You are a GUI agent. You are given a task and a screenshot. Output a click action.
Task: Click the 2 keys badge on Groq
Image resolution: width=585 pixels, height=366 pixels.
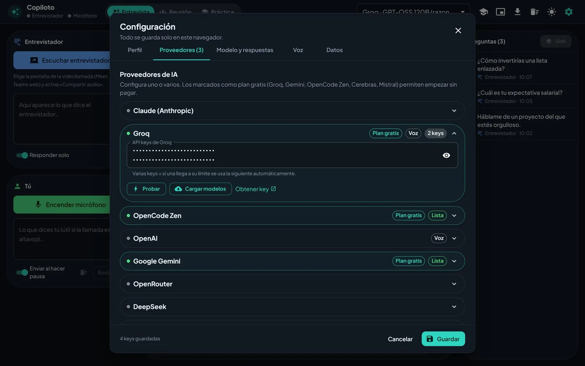[435, 133]
